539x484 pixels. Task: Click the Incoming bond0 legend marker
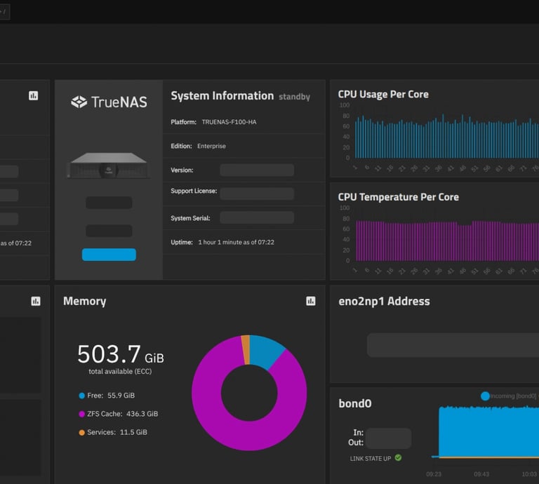(x=485, y=396)
